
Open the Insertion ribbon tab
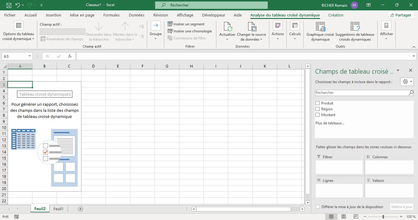pos(54,15)
